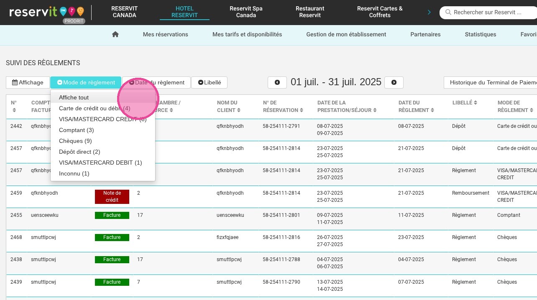Filter by Dépôt direct (2)
The height and width of the screenshot is (300, 537).
pos(103,152)
